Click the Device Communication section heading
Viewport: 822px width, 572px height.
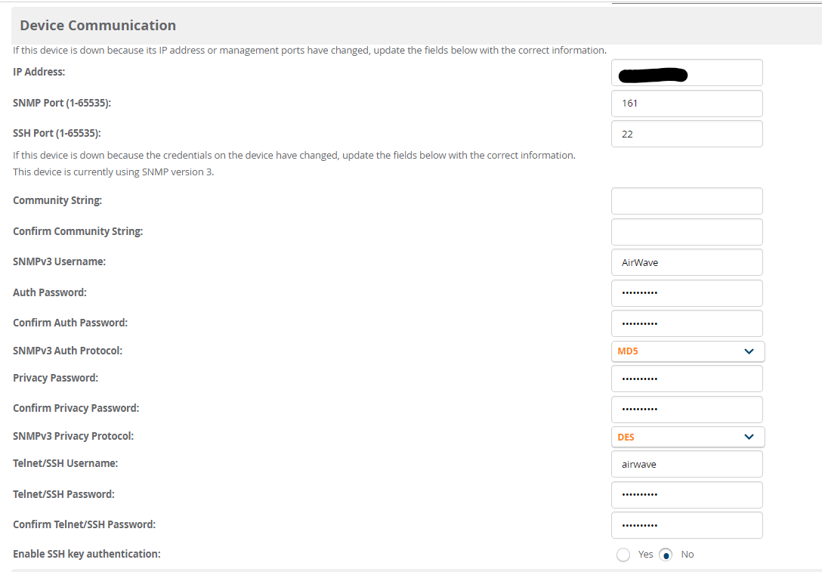coord(97,25)
